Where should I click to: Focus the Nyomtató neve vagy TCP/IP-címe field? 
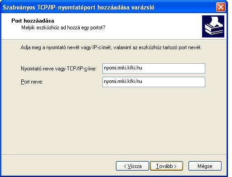click(x=154, y=68)
